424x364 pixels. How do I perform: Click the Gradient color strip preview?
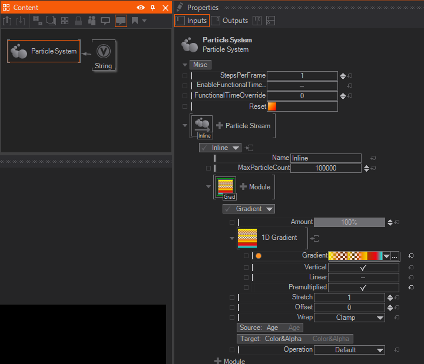click(x=355, y=256)
